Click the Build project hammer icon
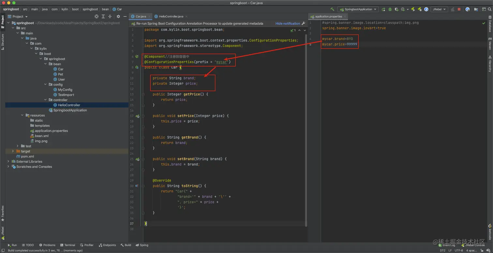This screenshot has height=253, width=493. coord(332,9)
